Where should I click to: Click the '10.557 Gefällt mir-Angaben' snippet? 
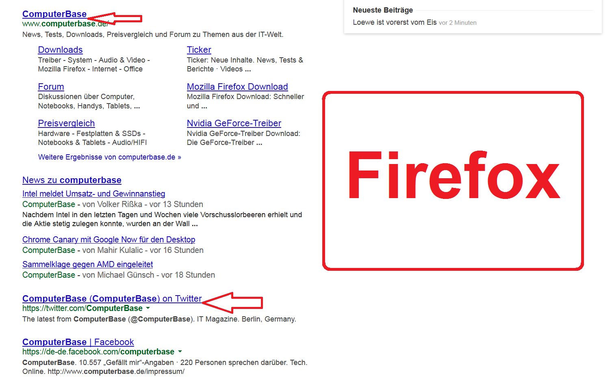click(165, 367)
